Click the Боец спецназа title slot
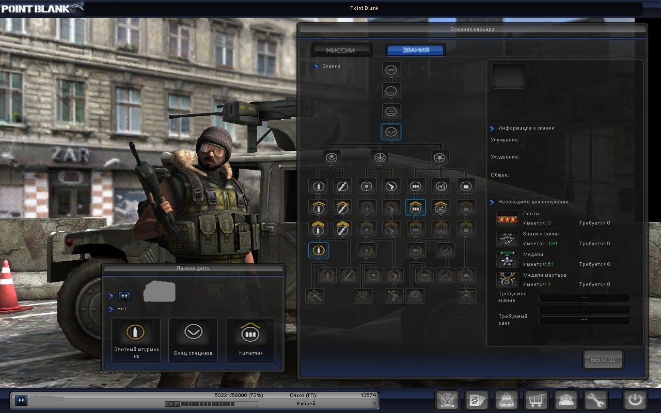Image resolution: width=661 pixels, height=413 pixels. [193, 340]
